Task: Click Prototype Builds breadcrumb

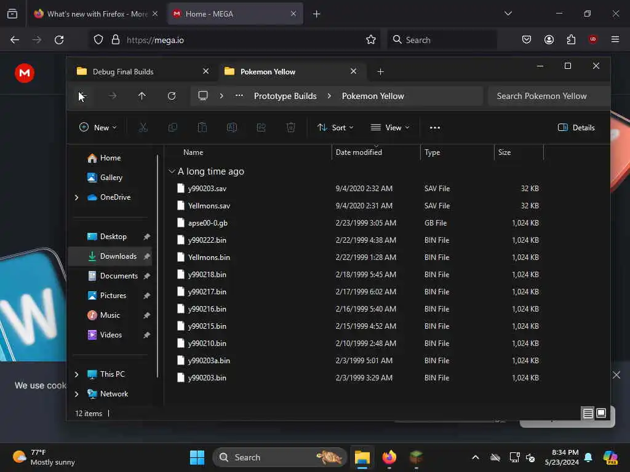Action: (285, 96)
